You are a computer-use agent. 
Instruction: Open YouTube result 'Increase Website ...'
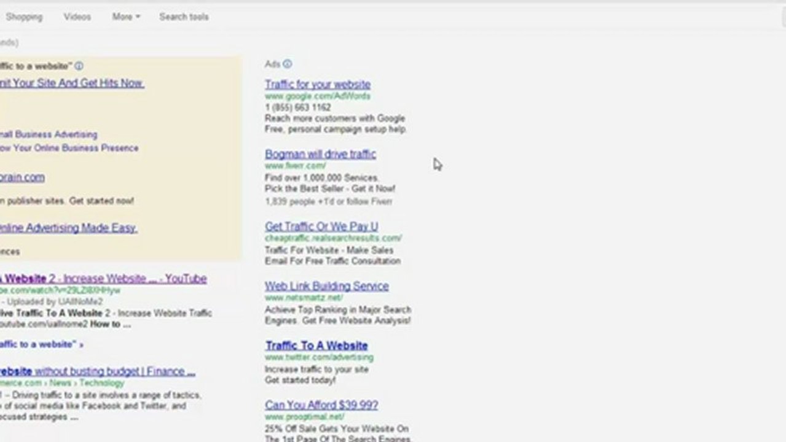click(103, 279)
